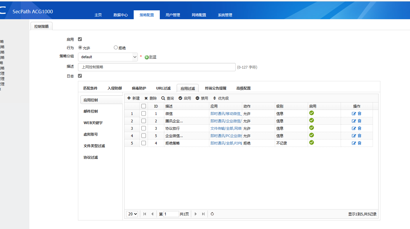This screenshot has width=410, height=229.
Task: Click the refresh icon in pagination bar
Action: click(x=212, y=214)
